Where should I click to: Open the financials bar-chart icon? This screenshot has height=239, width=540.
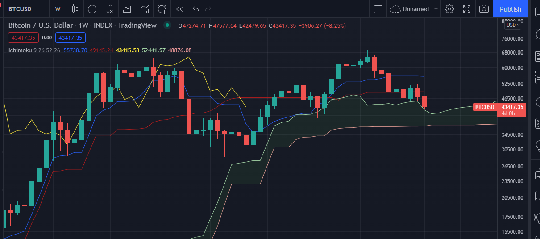(x=127, y=9)
